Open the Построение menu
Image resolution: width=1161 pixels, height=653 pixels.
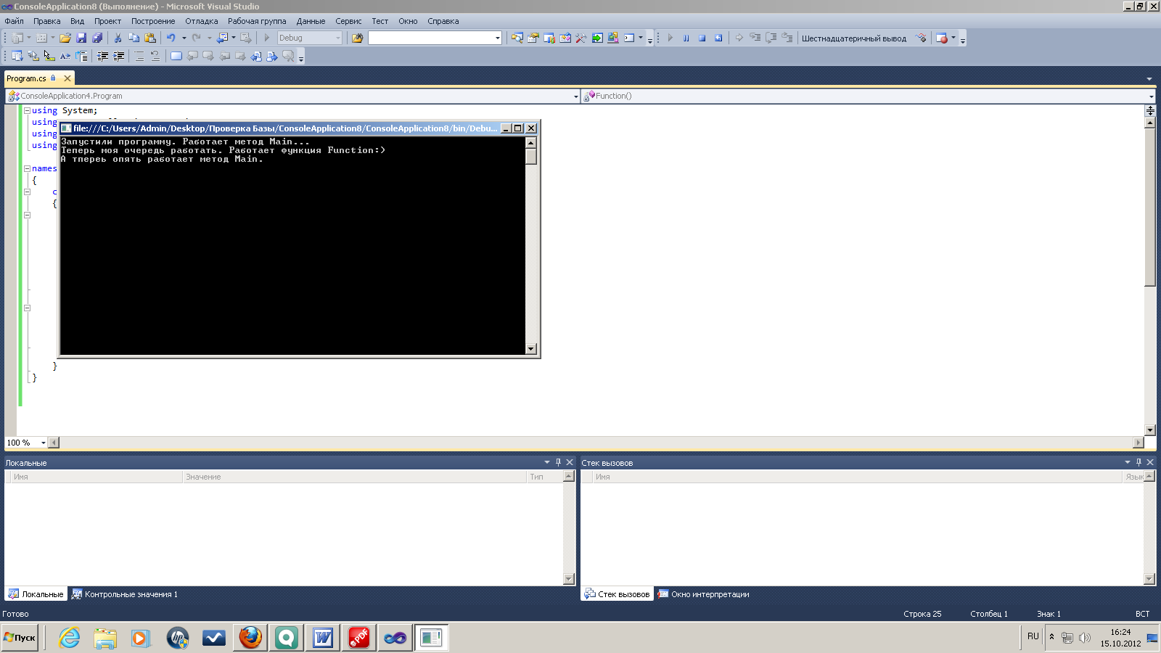153,21
